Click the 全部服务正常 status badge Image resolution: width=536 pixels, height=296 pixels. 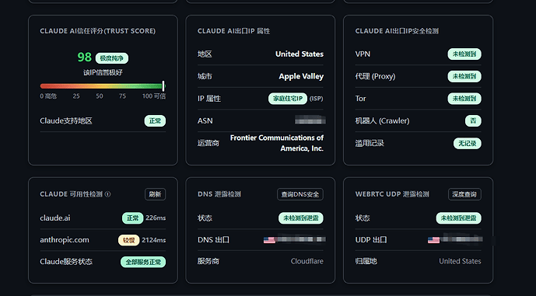[x=143, y=262]
